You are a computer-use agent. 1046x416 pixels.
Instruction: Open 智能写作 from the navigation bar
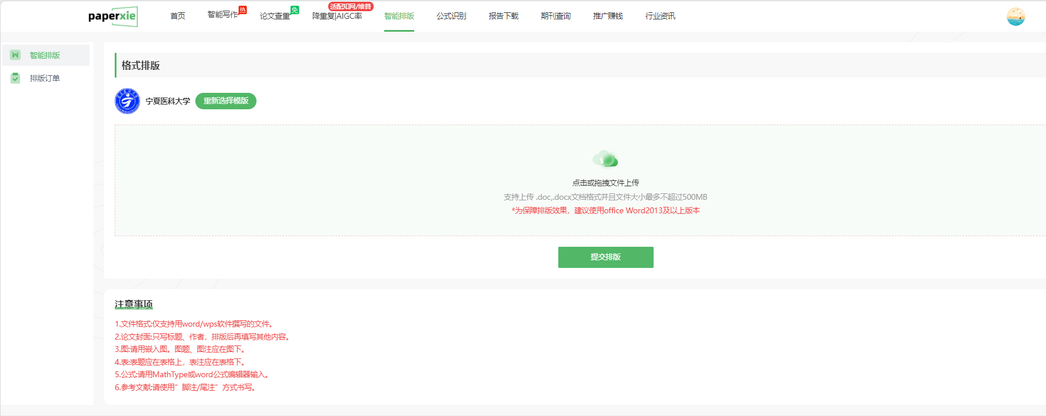[x=222, y=15]
